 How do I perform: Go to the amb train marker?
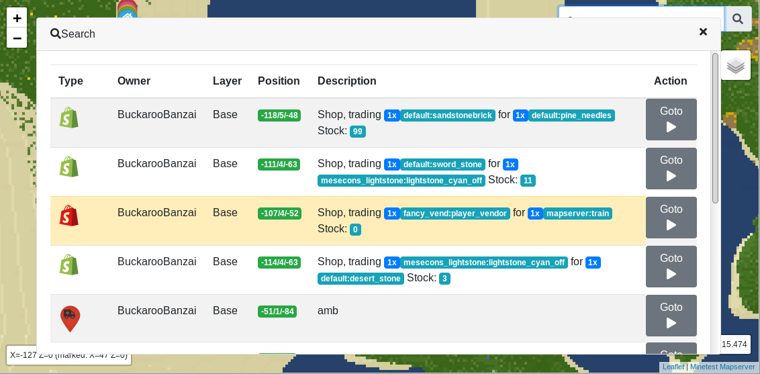point(671,316)
